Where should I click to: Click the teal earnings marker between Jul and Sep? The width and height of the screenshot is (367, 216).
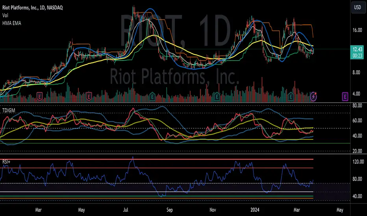(x=152, y=97)
